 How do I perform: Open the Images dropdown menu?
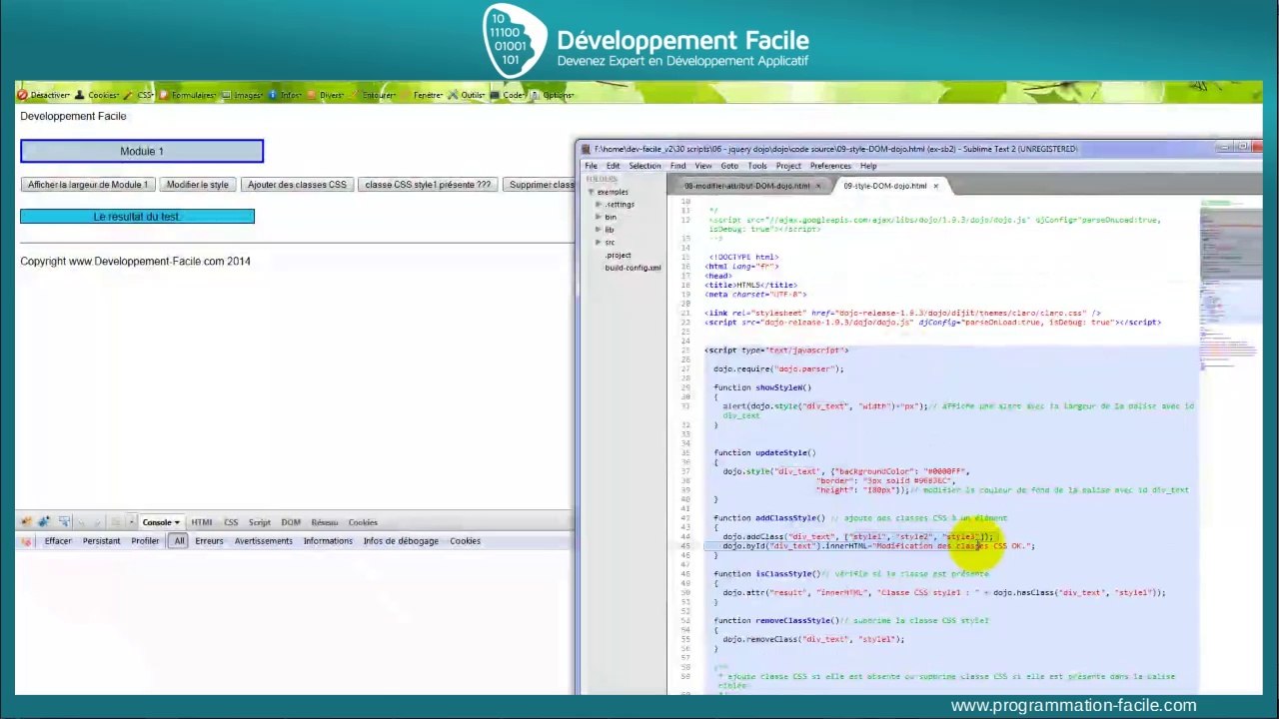pyautogui.click(x=243, y=95)
